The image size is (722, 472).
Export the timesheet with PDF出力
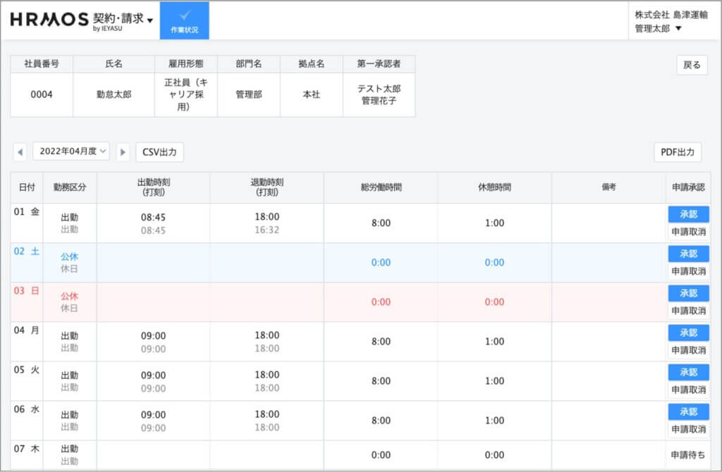(x=678, y=151)
